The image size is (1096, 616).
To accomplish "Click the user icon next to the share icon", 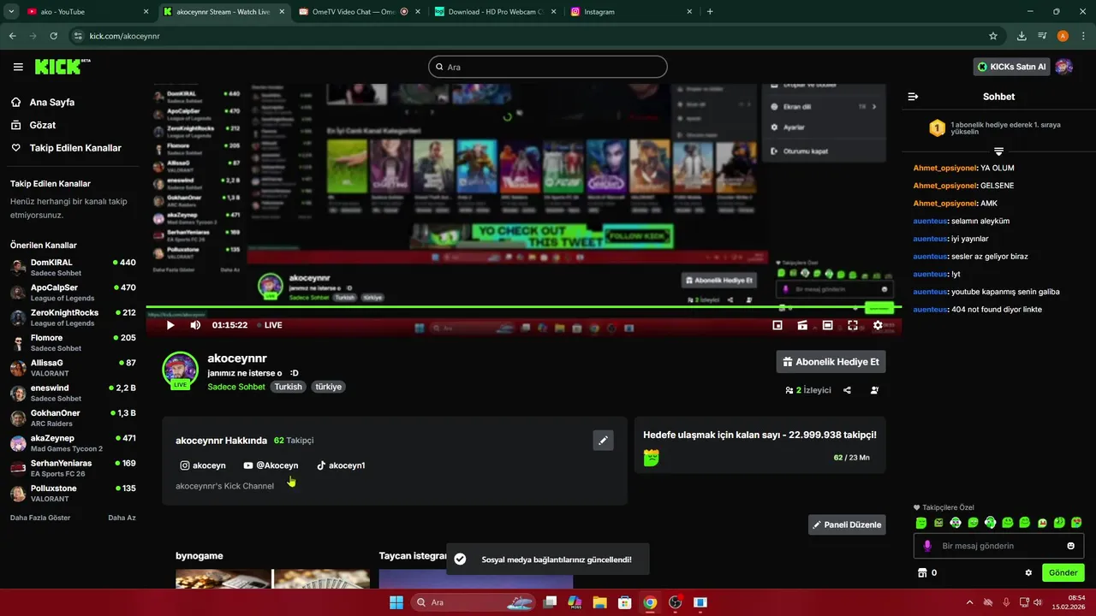I will [x=874, y=390].
